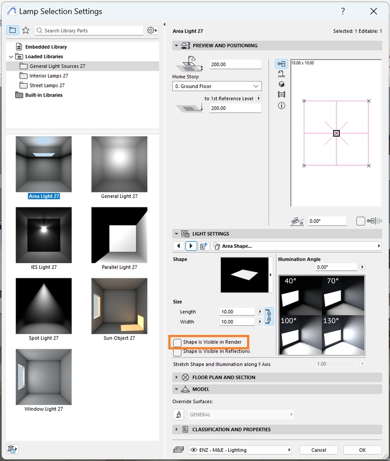Image resolution: width=390 pixels, height=461 pixels.
Task: Show object information icon
Action: 281,106
